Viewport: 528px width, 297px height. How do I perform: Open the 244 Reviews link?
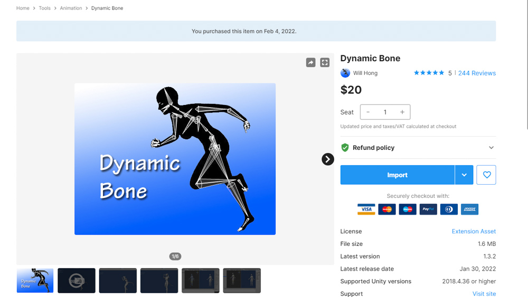(x=477, y=73)
